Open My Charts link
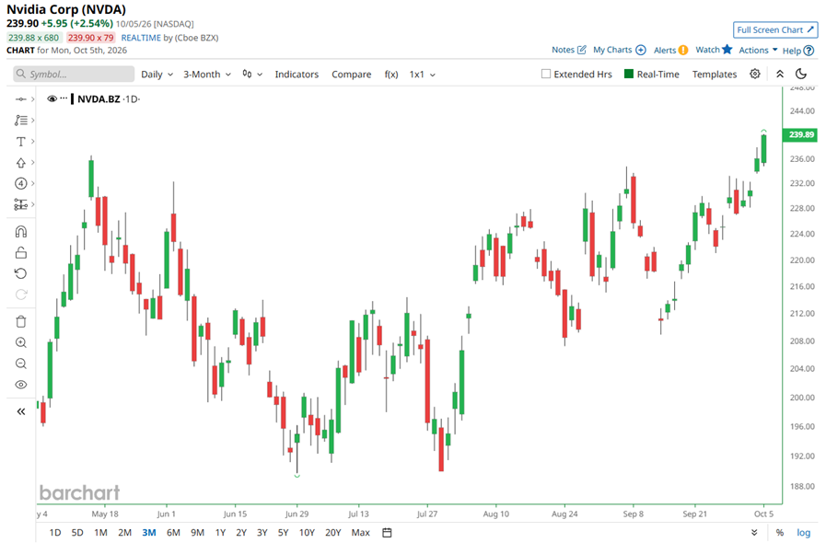Viewport: 826px width, 543px height. 619,50
